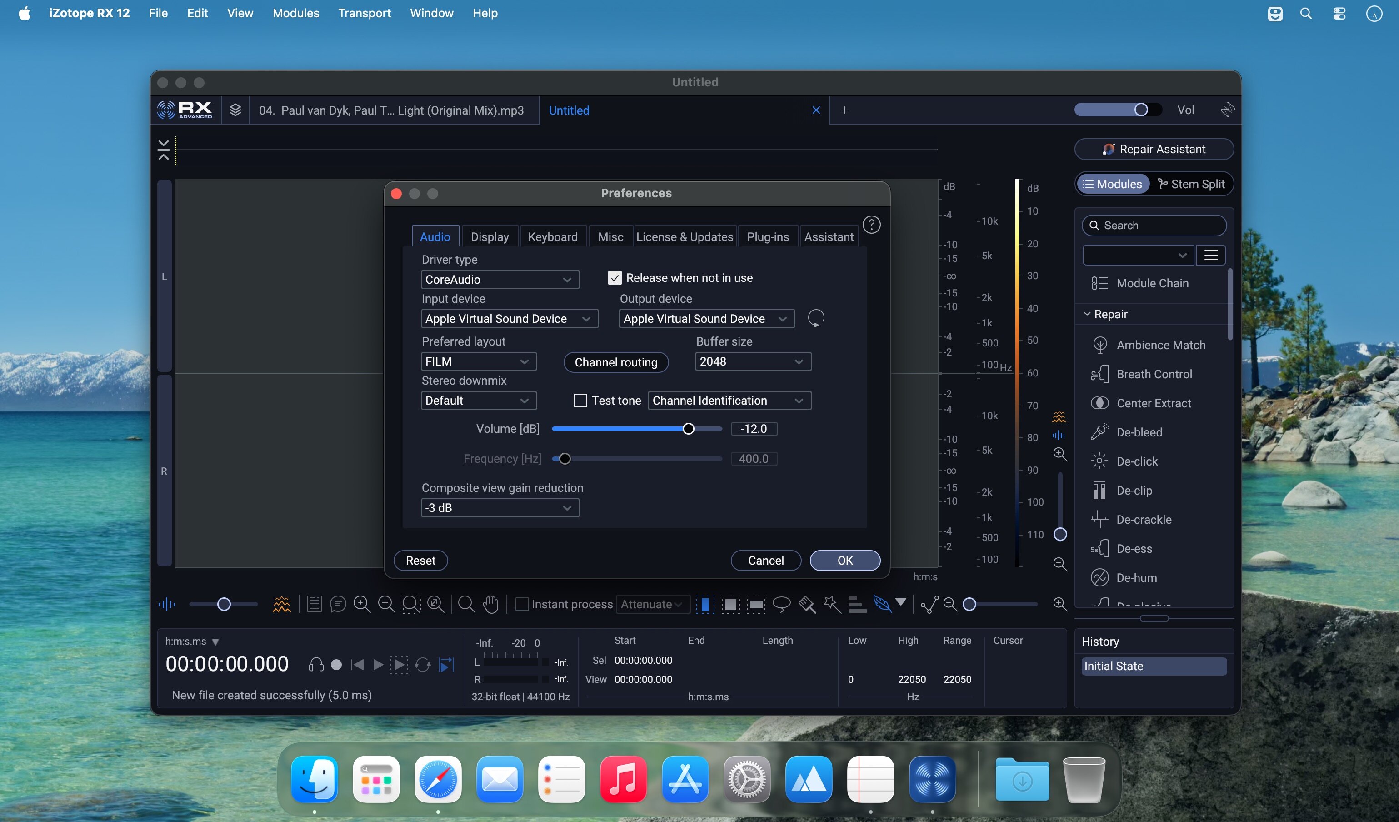Select Initial State in History
1399x822 pixels.
1154,666
